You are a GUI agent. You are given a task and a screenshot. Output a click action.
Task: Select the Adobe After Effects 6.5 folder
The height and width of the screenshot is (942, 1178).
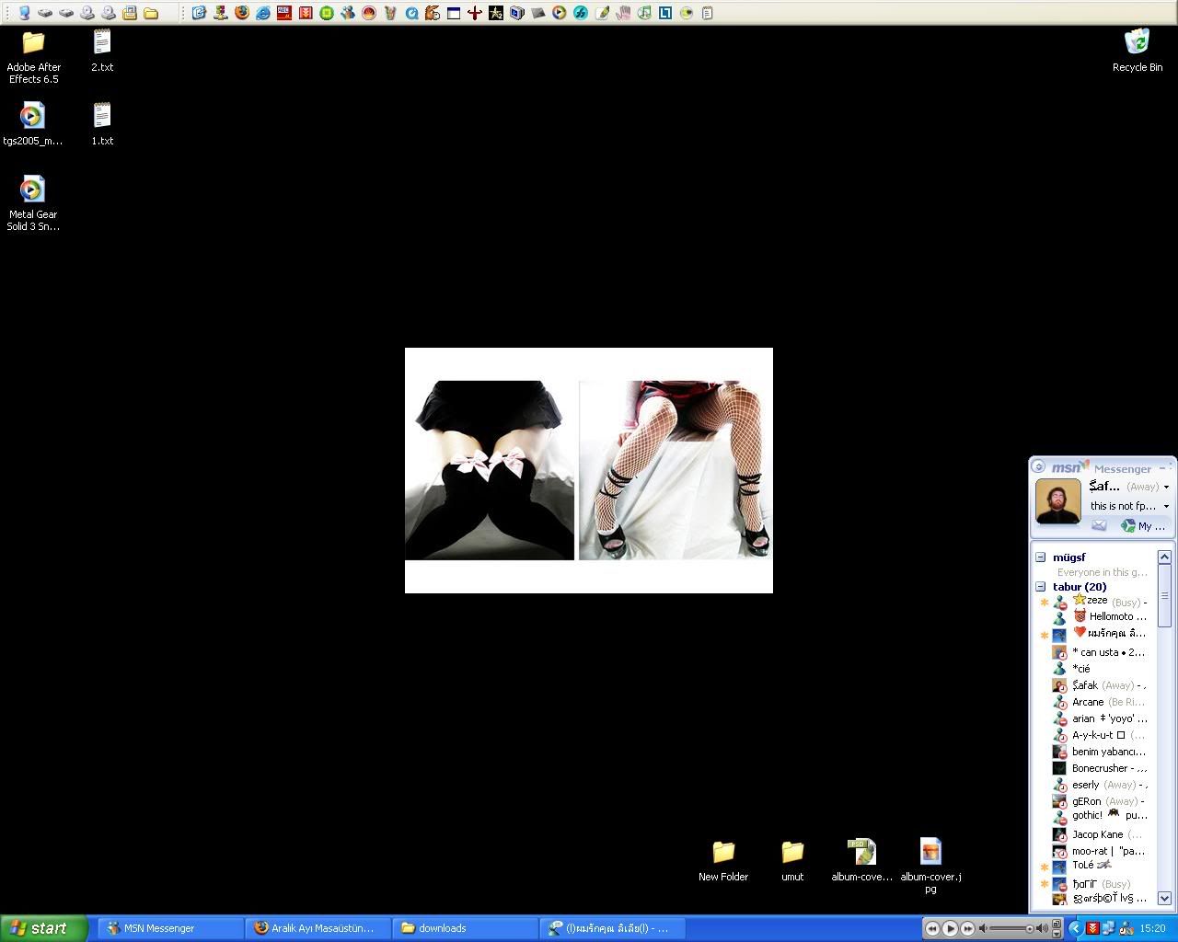coord(33,43)
